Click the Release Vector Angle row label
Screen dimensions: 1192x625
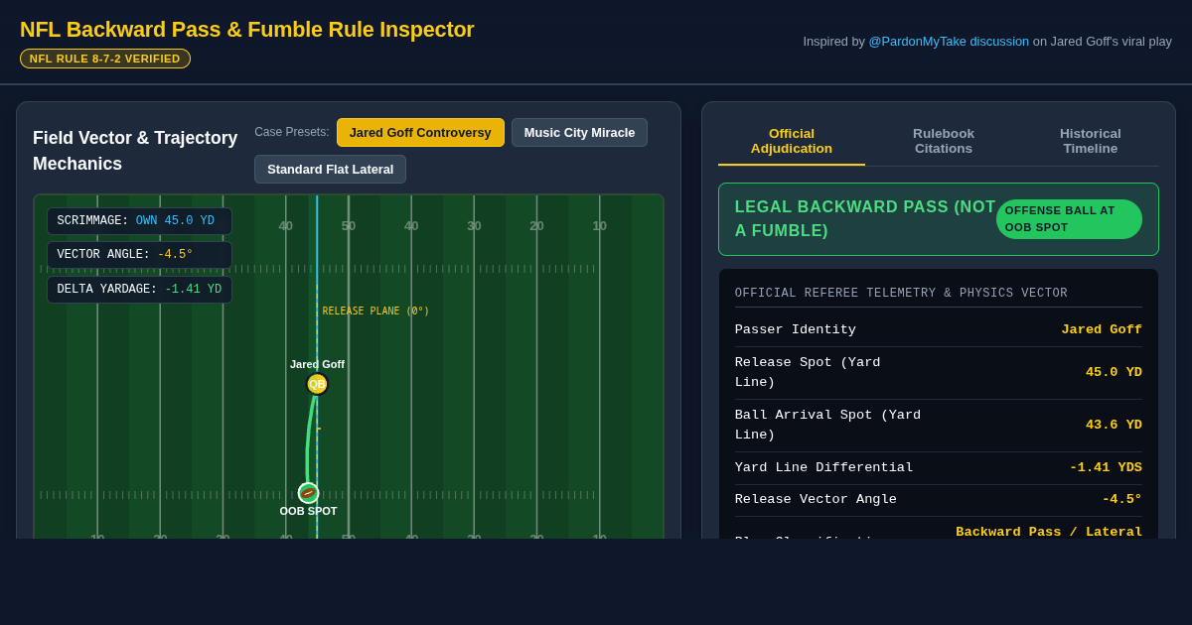coord(816,500)
